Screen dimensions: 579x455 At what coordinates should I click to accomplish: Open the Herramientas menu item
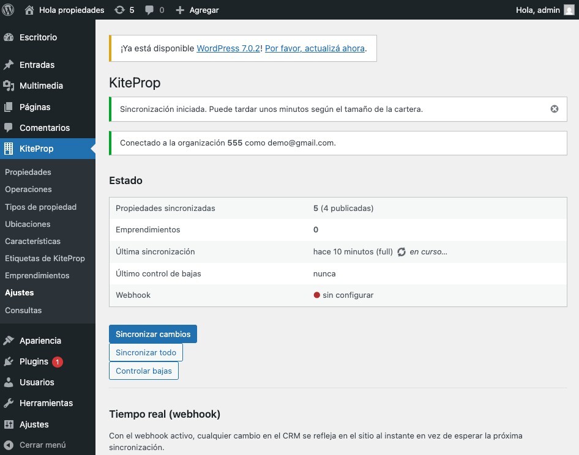(48, 403)
